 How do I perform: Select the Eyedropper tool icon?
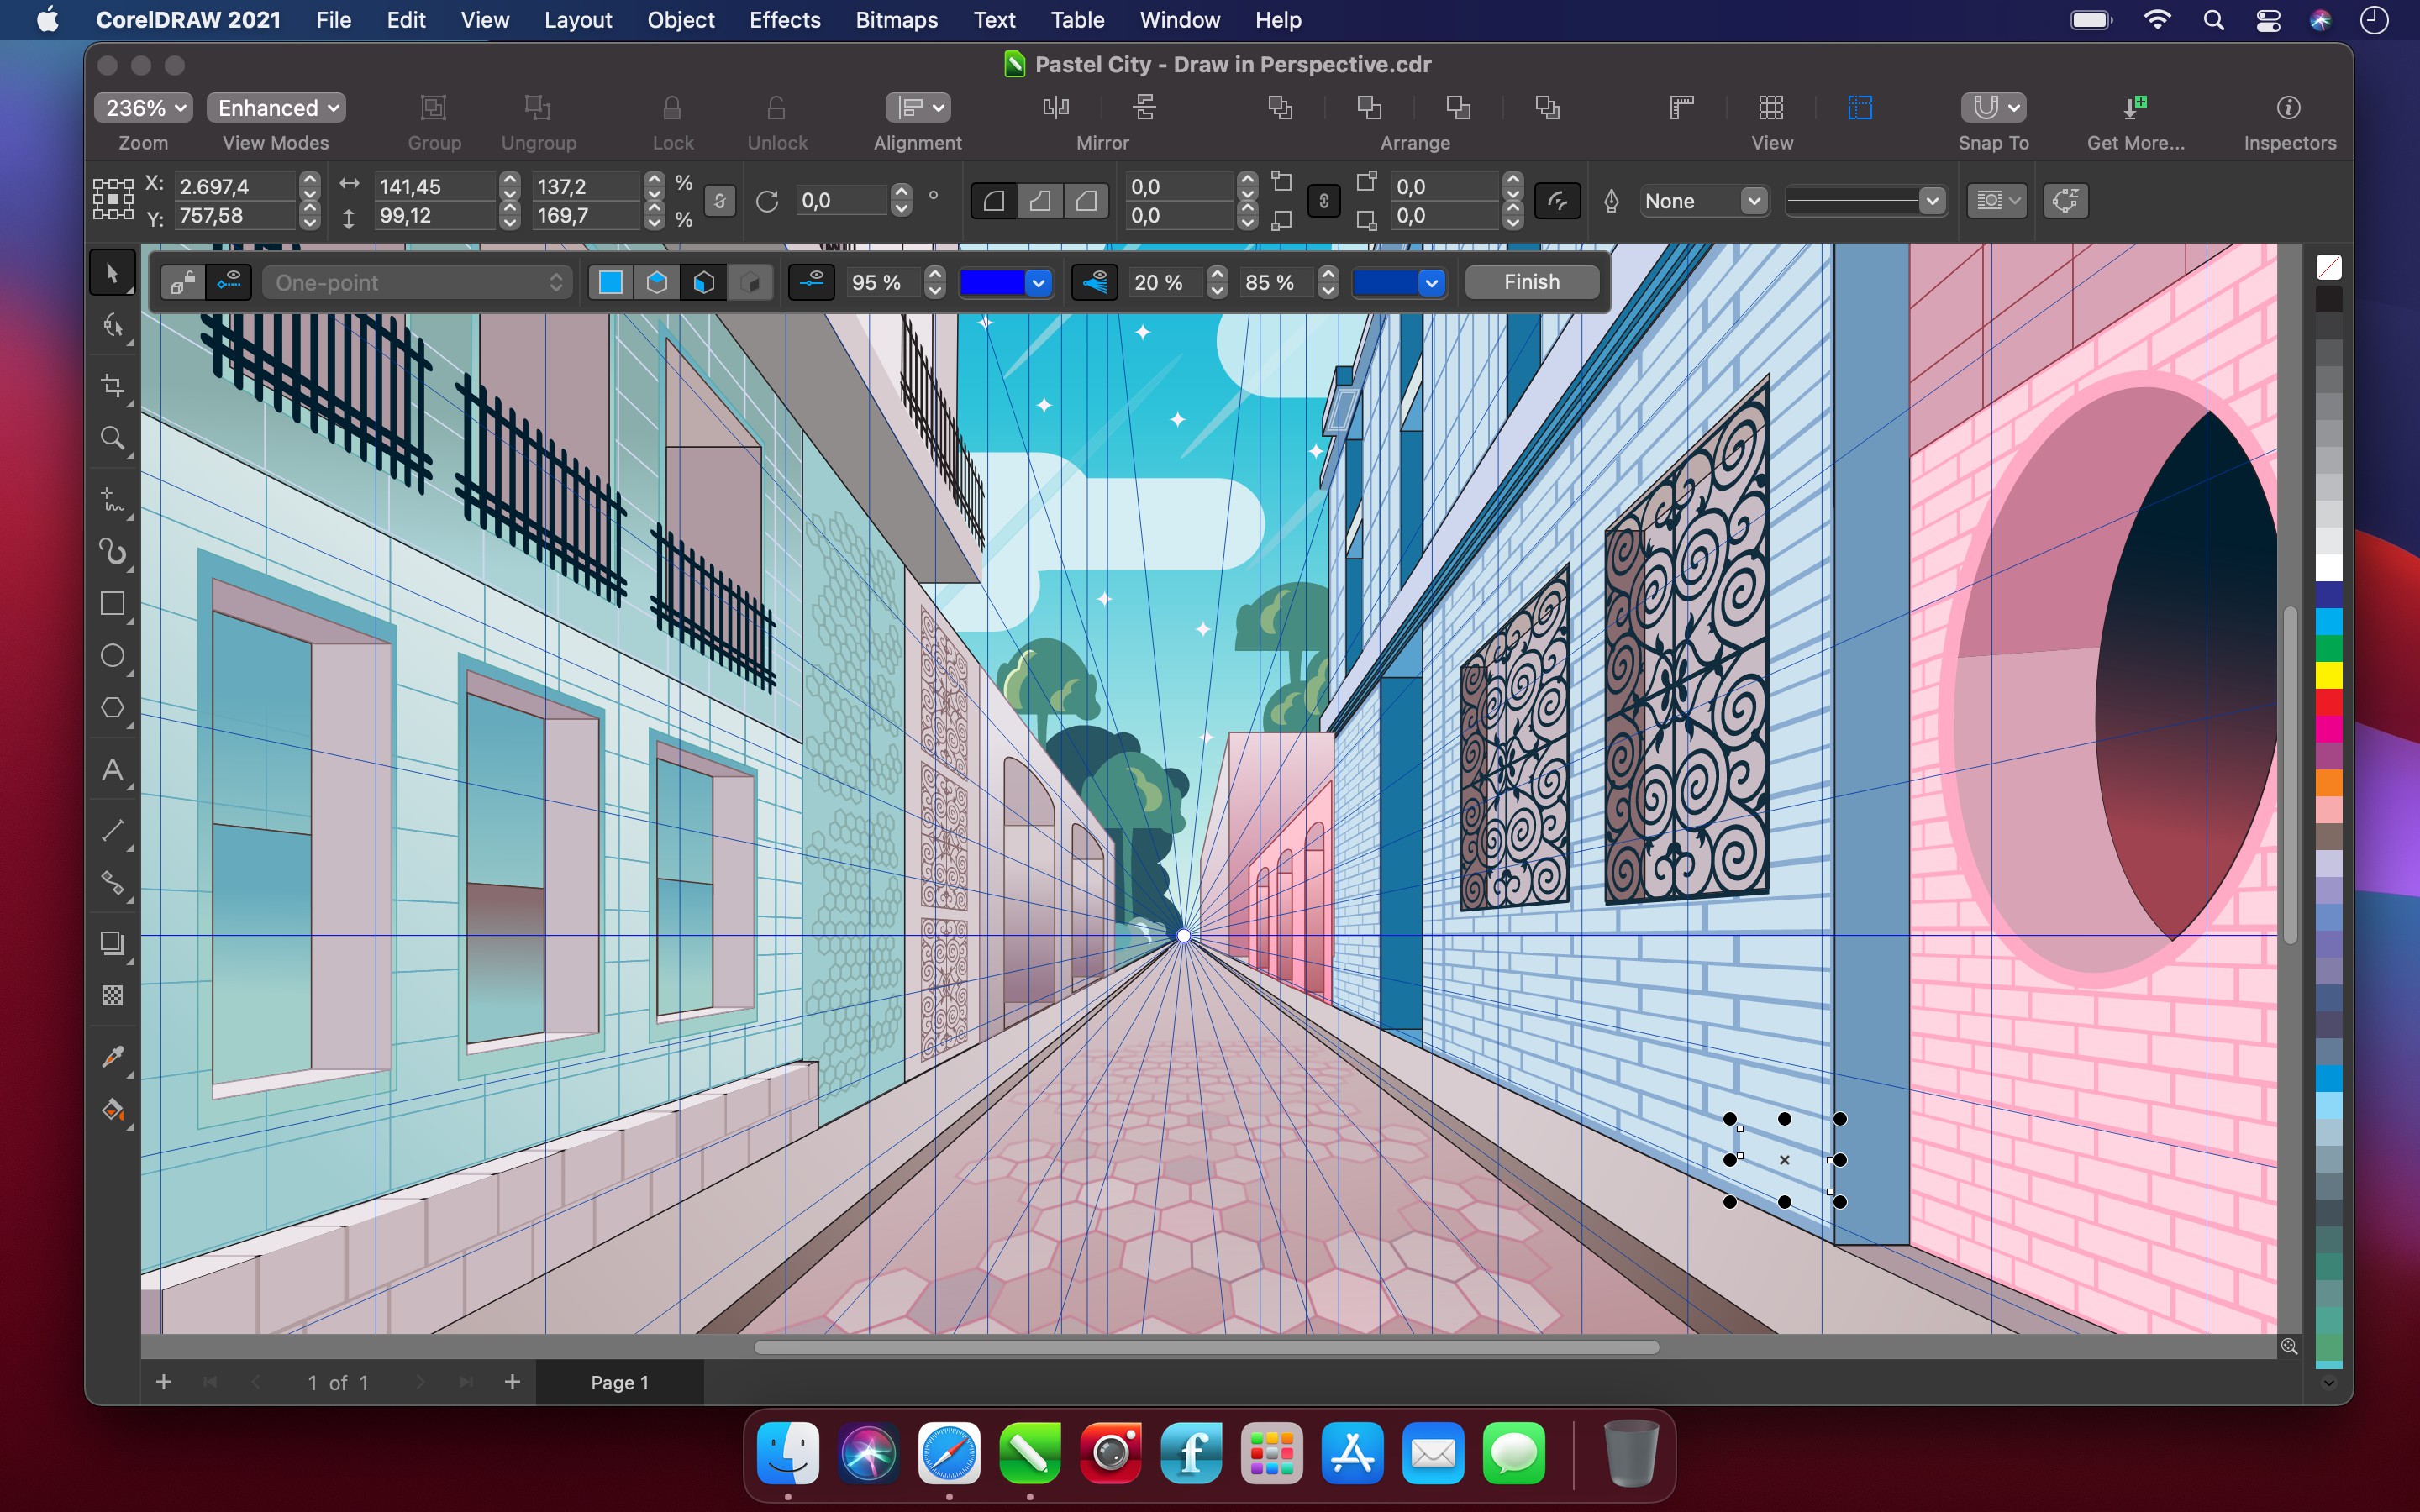[115, 1054]
